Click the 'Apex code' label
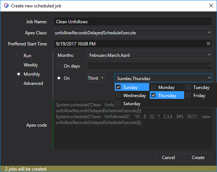 coord(37,125)
